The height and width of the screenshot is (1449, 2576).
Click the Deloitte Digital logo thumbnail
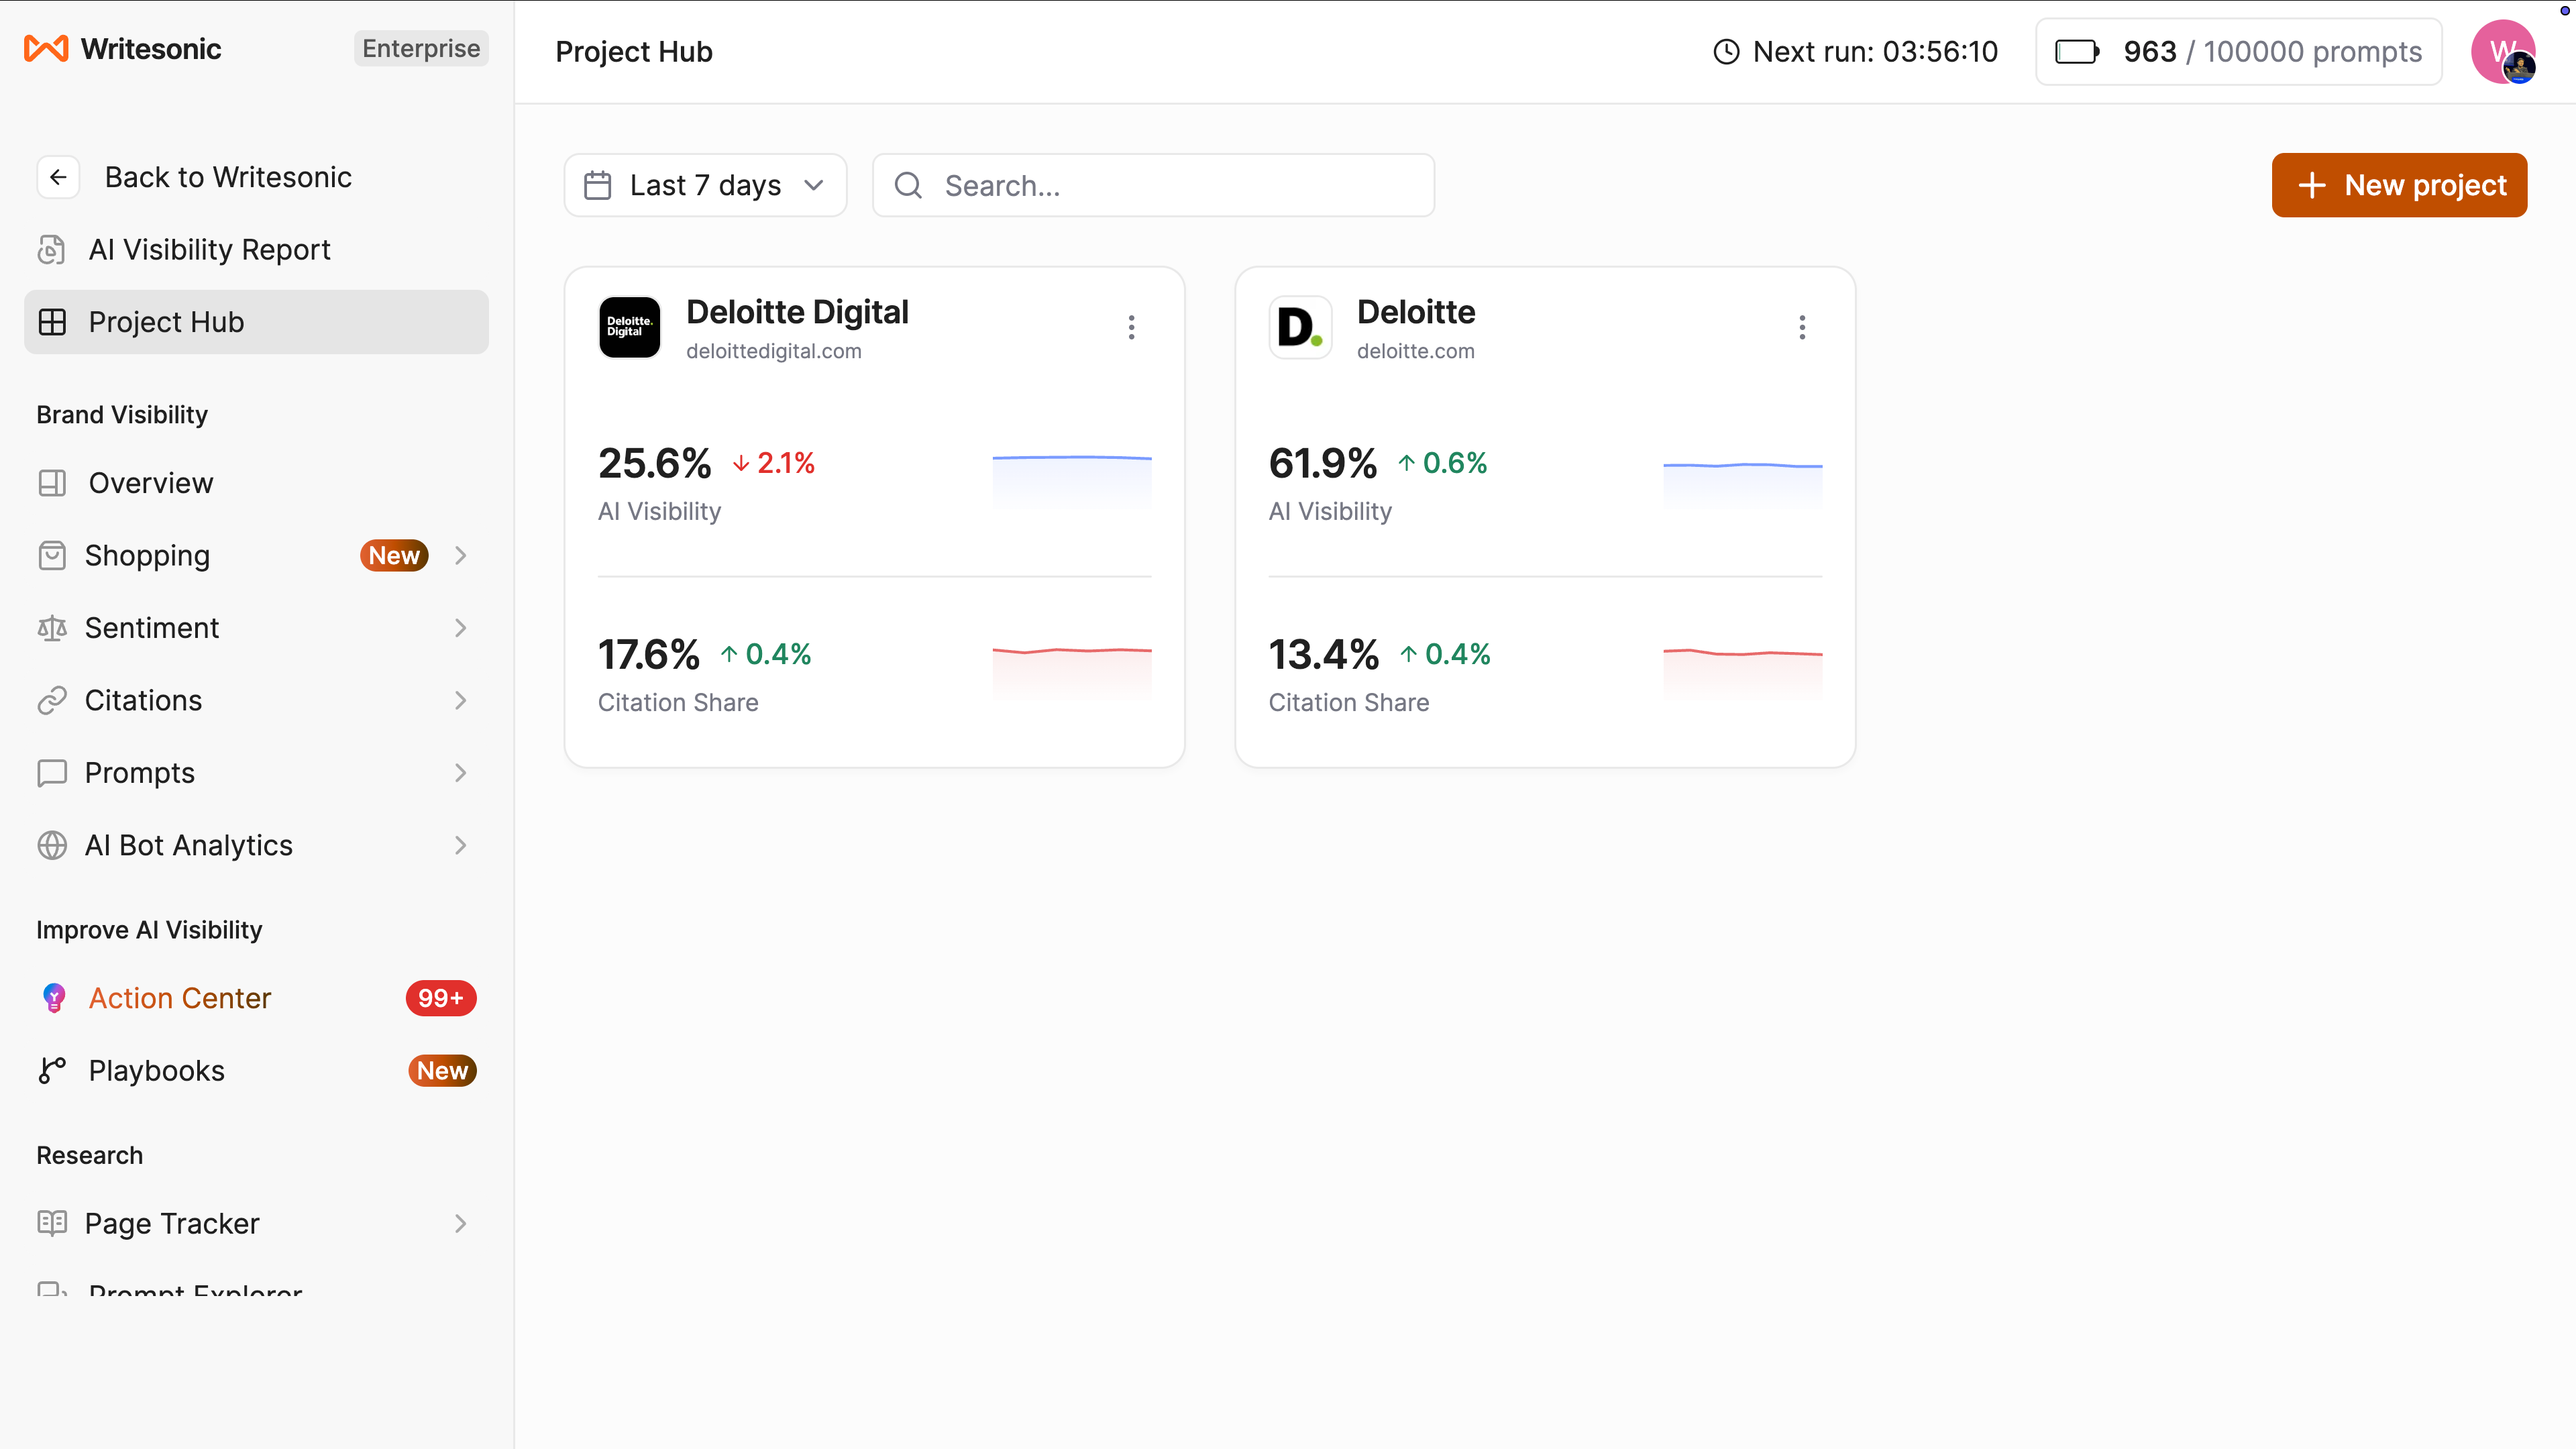tap(629, 327)
